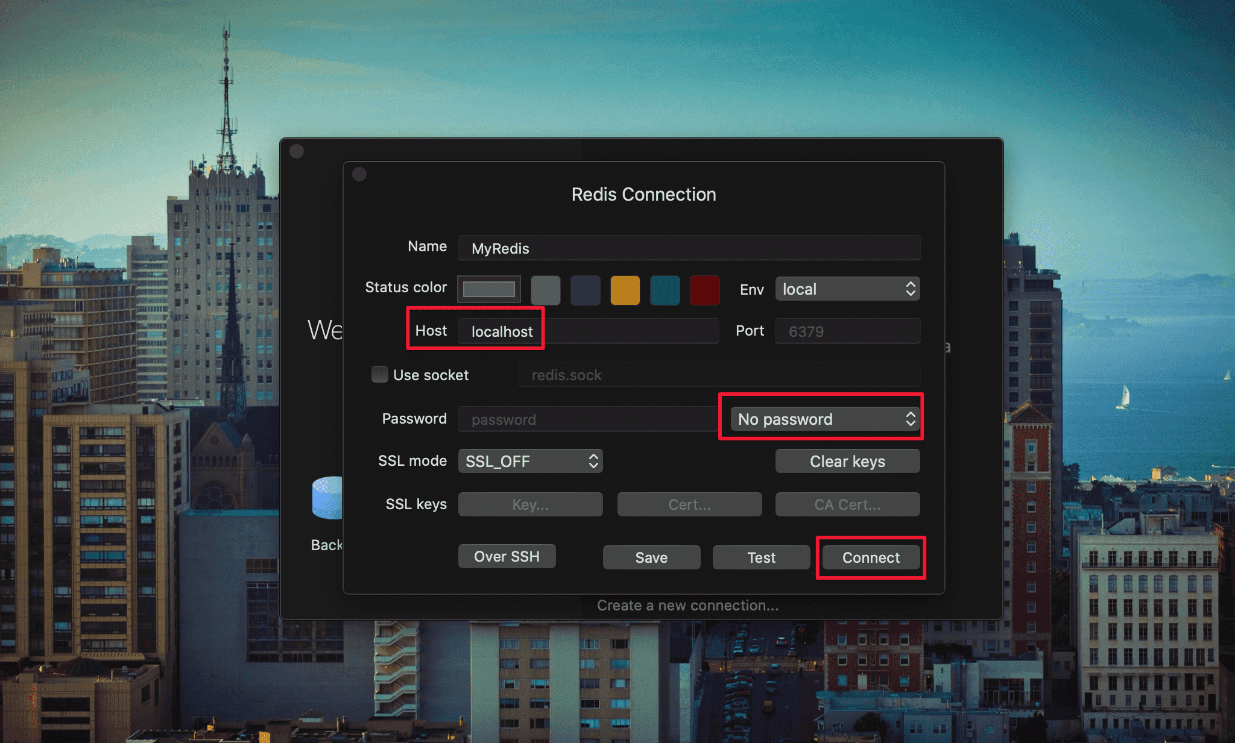This screenshot has height=743, width=1235.
Task: Click the blue database cylinder icon
Action: click(x=327, y=498)
